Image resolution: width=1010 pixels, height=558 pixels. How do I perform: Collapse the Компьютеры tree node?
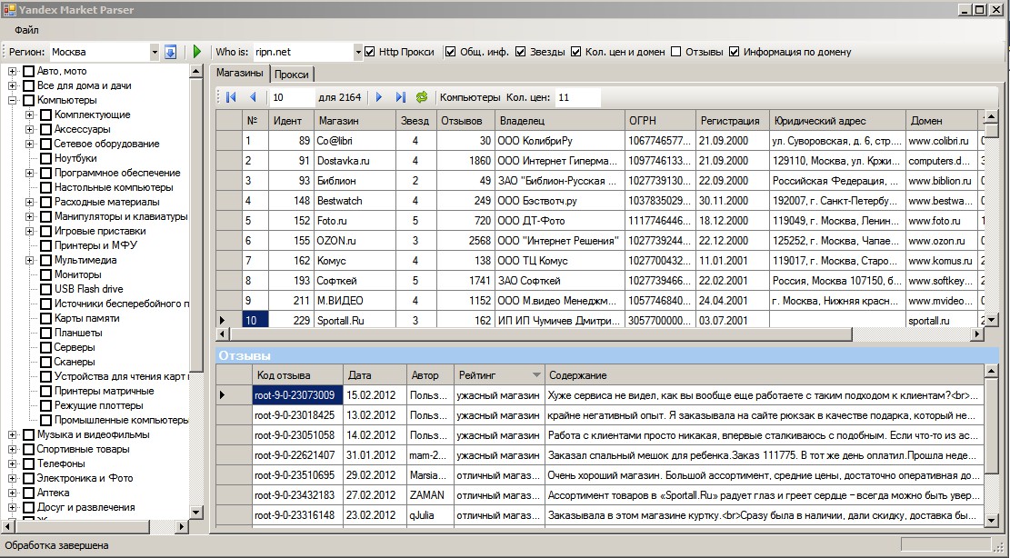click(12, 100)
